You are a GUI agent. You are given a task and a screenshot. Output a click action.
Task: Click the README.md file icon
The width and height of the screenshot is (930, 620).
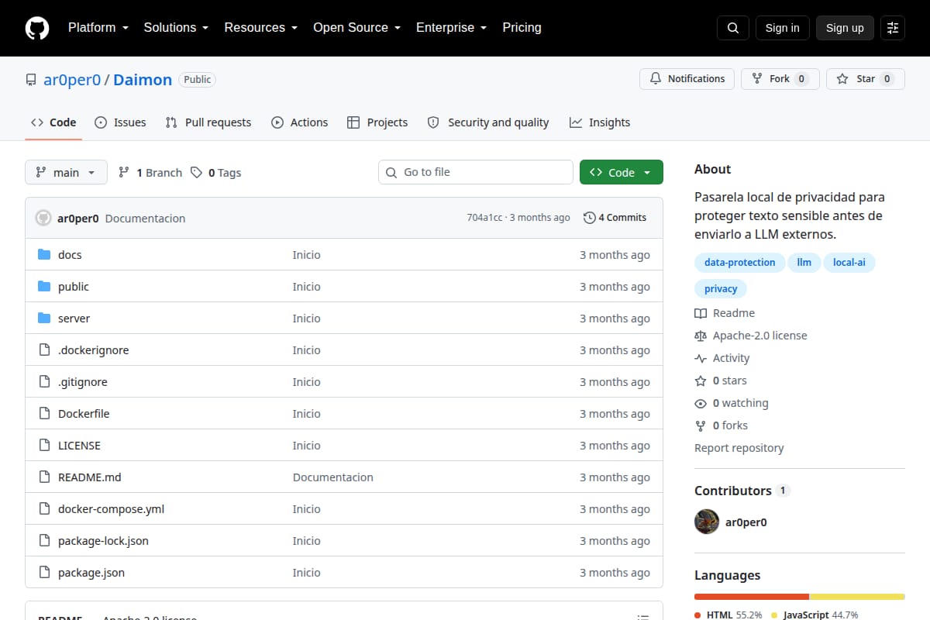point(44,477)
